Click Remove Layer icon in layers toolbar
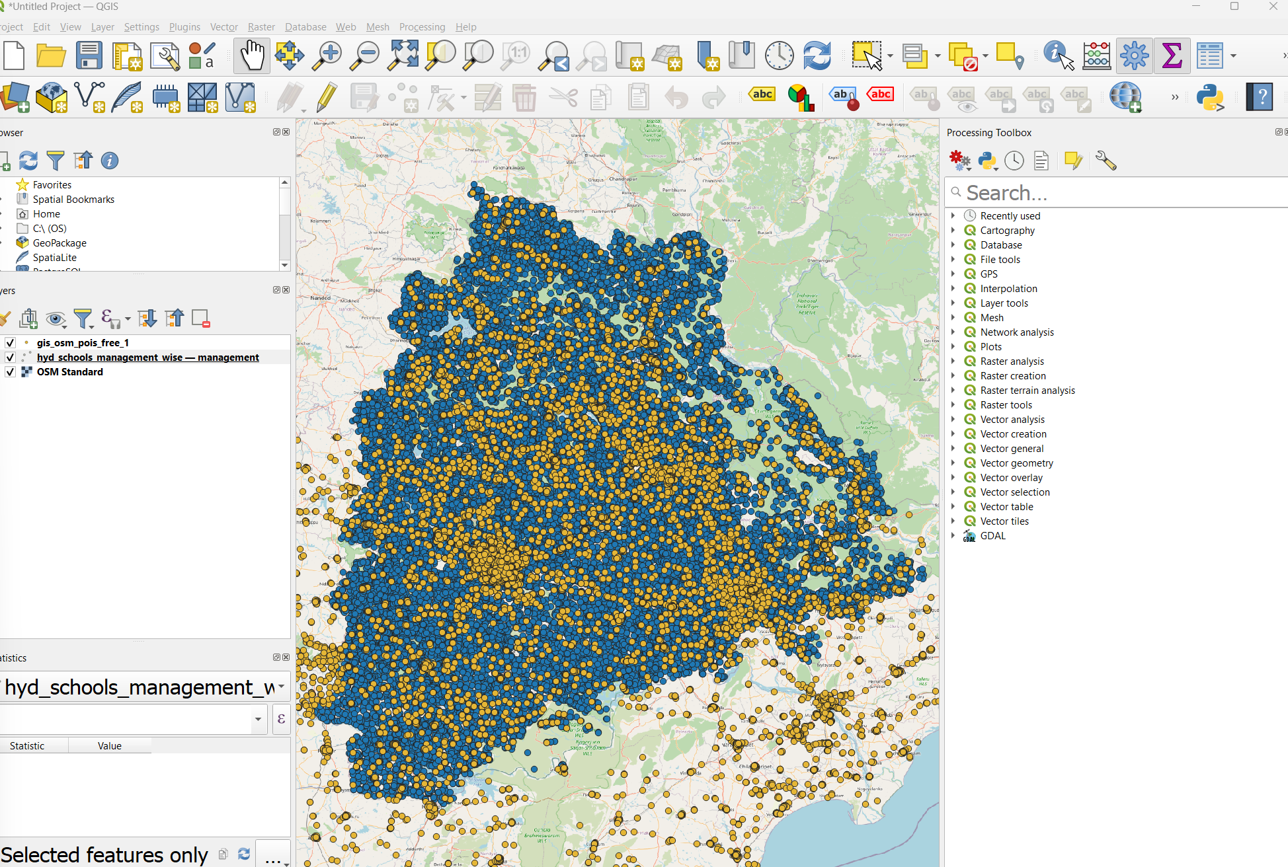The width and height of the screenshot is (1288, 867). click(200, 319)
